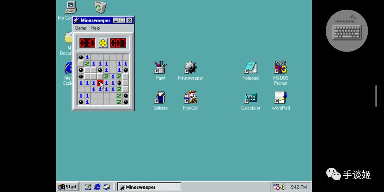Click the Minesweeper title bar mine icon
The image size is (384, 192).
click(x=76, y=20)
